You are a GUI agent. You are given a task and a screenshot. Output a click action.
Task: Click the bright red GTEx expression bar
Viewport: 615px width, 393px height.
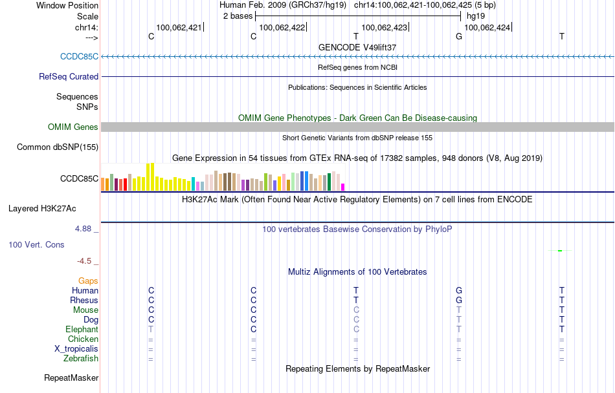[x=125, y=184]
